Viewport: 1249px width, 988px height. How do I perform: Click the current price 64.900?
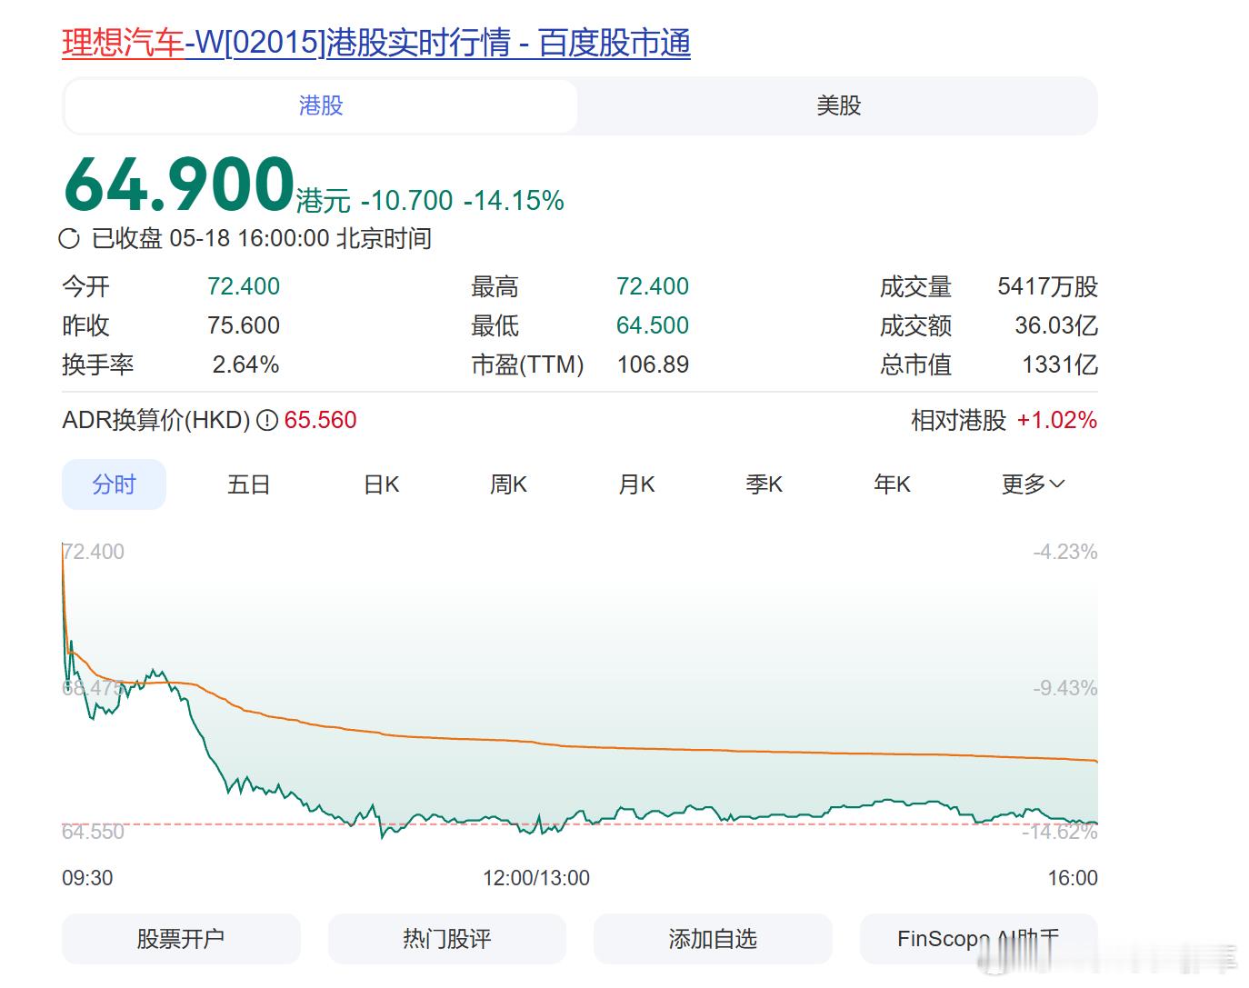click(179, 185)
